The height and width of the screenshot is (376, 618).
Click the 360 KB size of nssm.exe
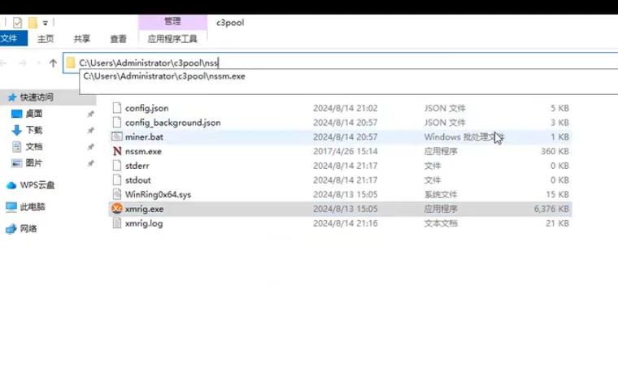pos(555,151)
